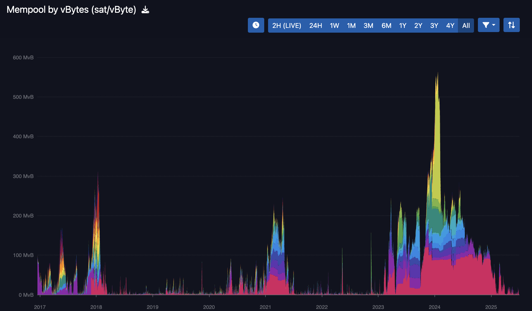Select the clock icon to toggle time display
Image resolution: width=532 pixels, height=311 pixels.
(256, 25)
